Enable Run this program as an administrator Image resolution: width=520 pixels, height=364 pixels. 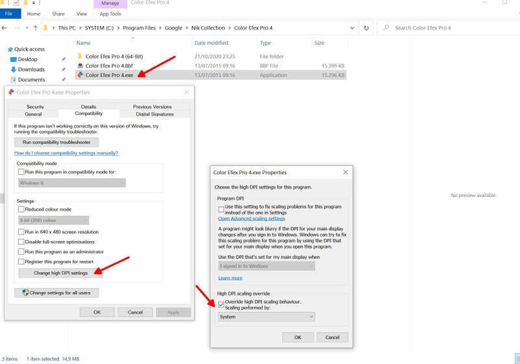coord(21,252)
